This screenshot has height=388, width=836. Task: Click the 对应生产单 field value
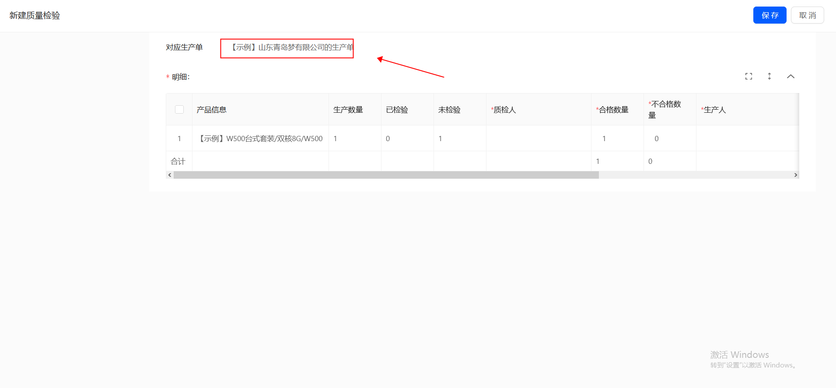[292, 47]
